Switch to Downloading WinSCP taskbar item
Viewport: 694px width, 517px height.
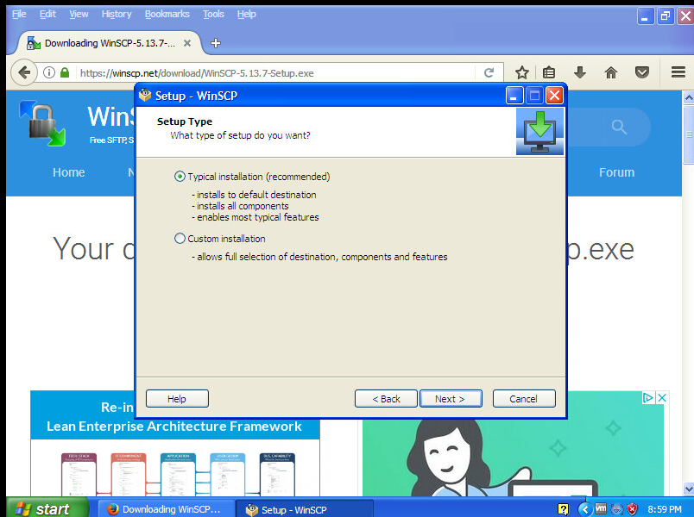click(x=166, y=509)
